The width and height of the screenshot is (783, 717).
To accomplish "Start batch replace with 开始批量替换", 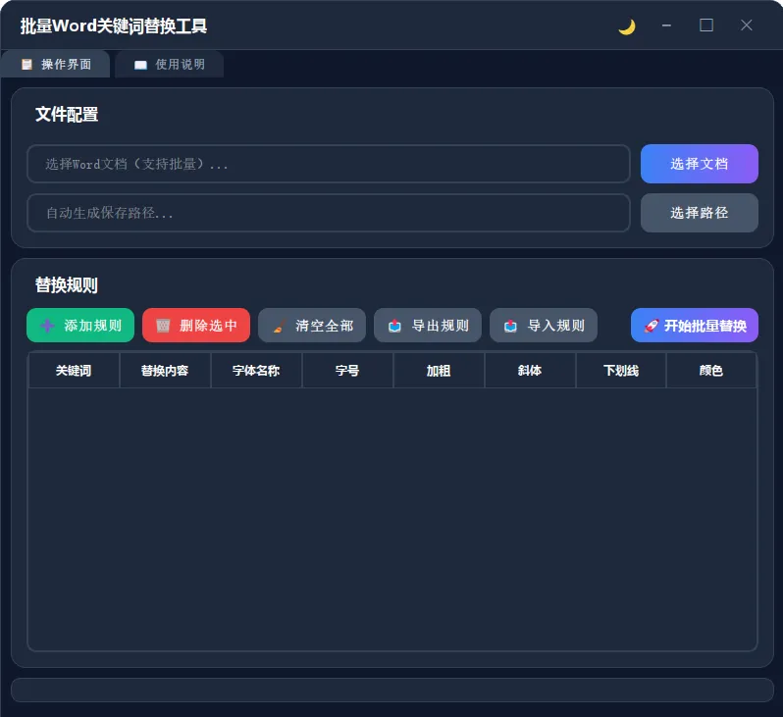I will [x=695, y=326].
